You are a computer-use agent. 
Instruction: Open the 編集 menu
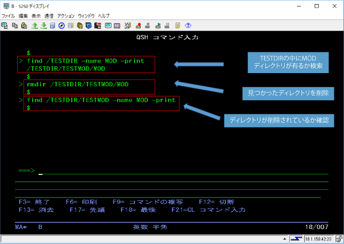(x=23, y=16)
